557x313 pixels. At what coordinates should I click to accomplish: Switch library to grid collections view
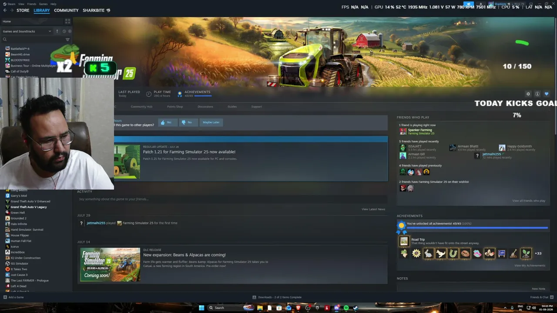67,21
